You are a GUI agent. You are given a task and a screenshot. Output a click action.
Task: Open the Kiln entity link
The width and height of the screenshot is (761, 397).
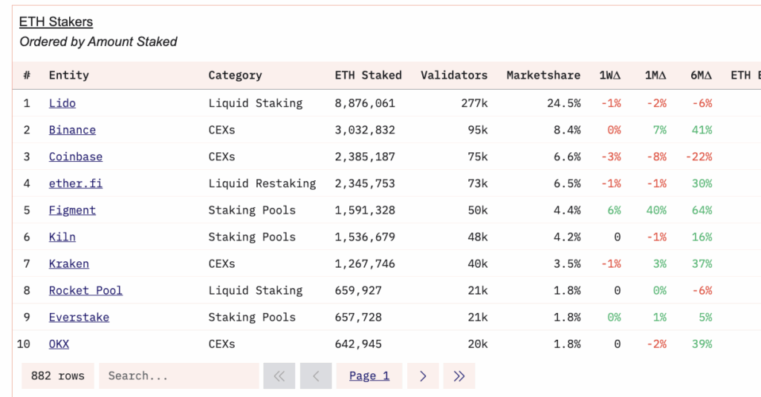(x=62, y=237)
